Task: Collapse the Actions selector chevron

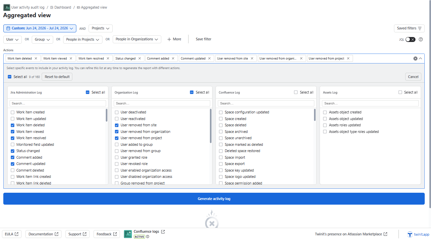Action: (x=420, y=59)
